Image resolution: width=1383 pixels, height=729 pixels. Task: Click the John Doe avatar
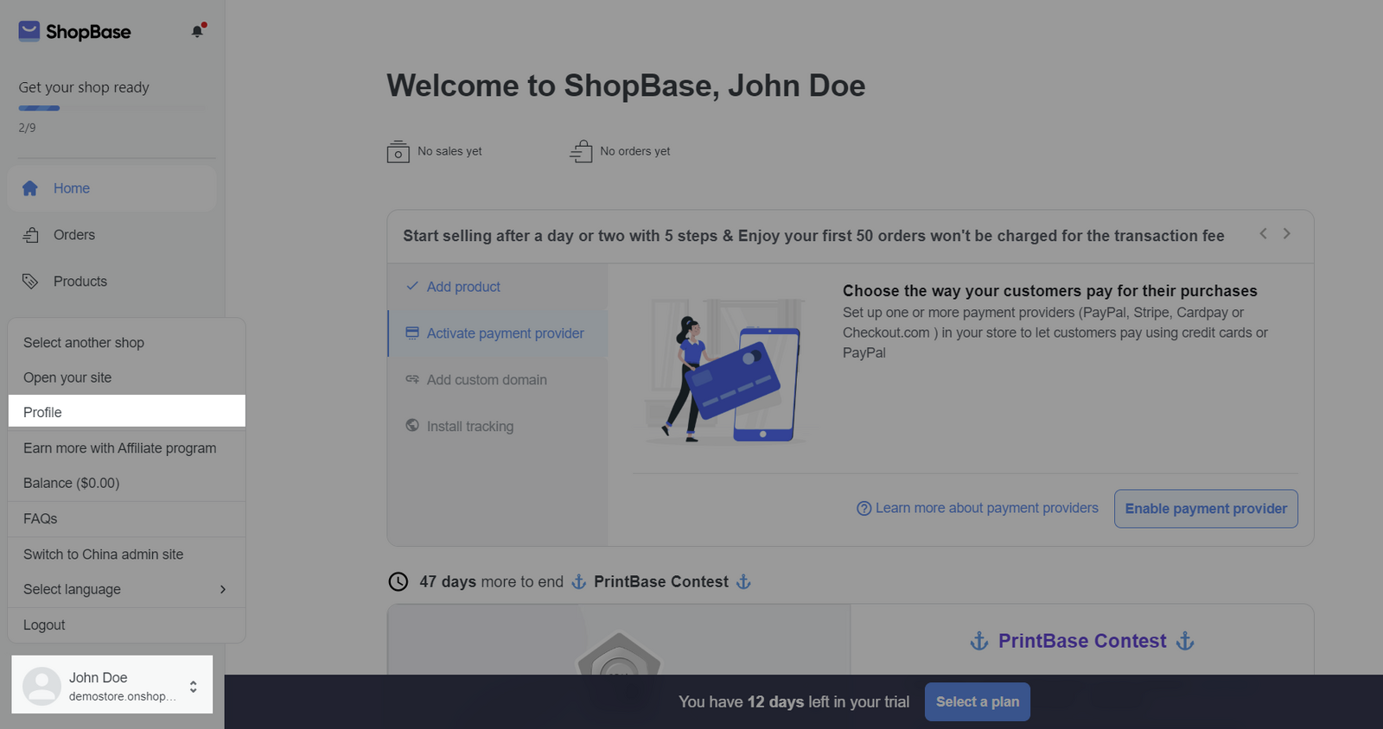[41, 686]
